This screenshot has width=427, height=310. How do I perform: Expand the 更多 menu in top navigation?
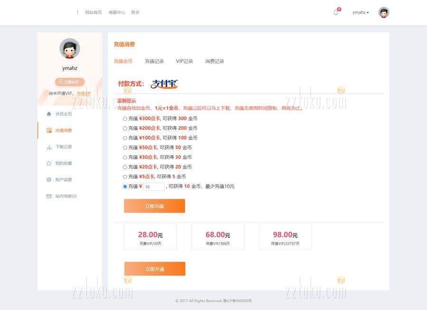click(x=135, y=12)
